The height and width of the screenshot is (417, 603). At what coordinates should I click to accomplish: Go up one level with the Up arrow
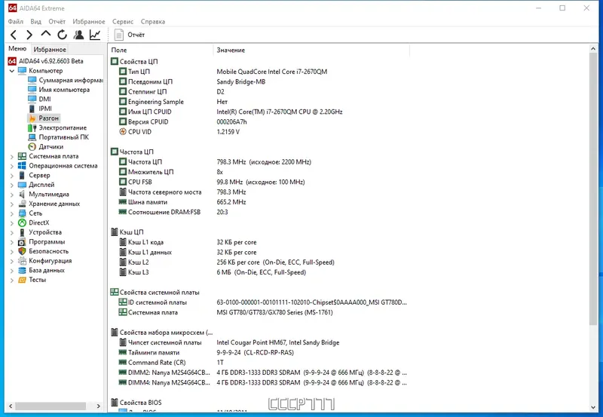pos(46,34)
